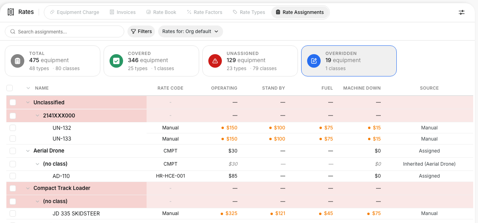Screen dimensions: 478x223
Task: Check the UN-133 row checkbox
Action: [13, 139]
